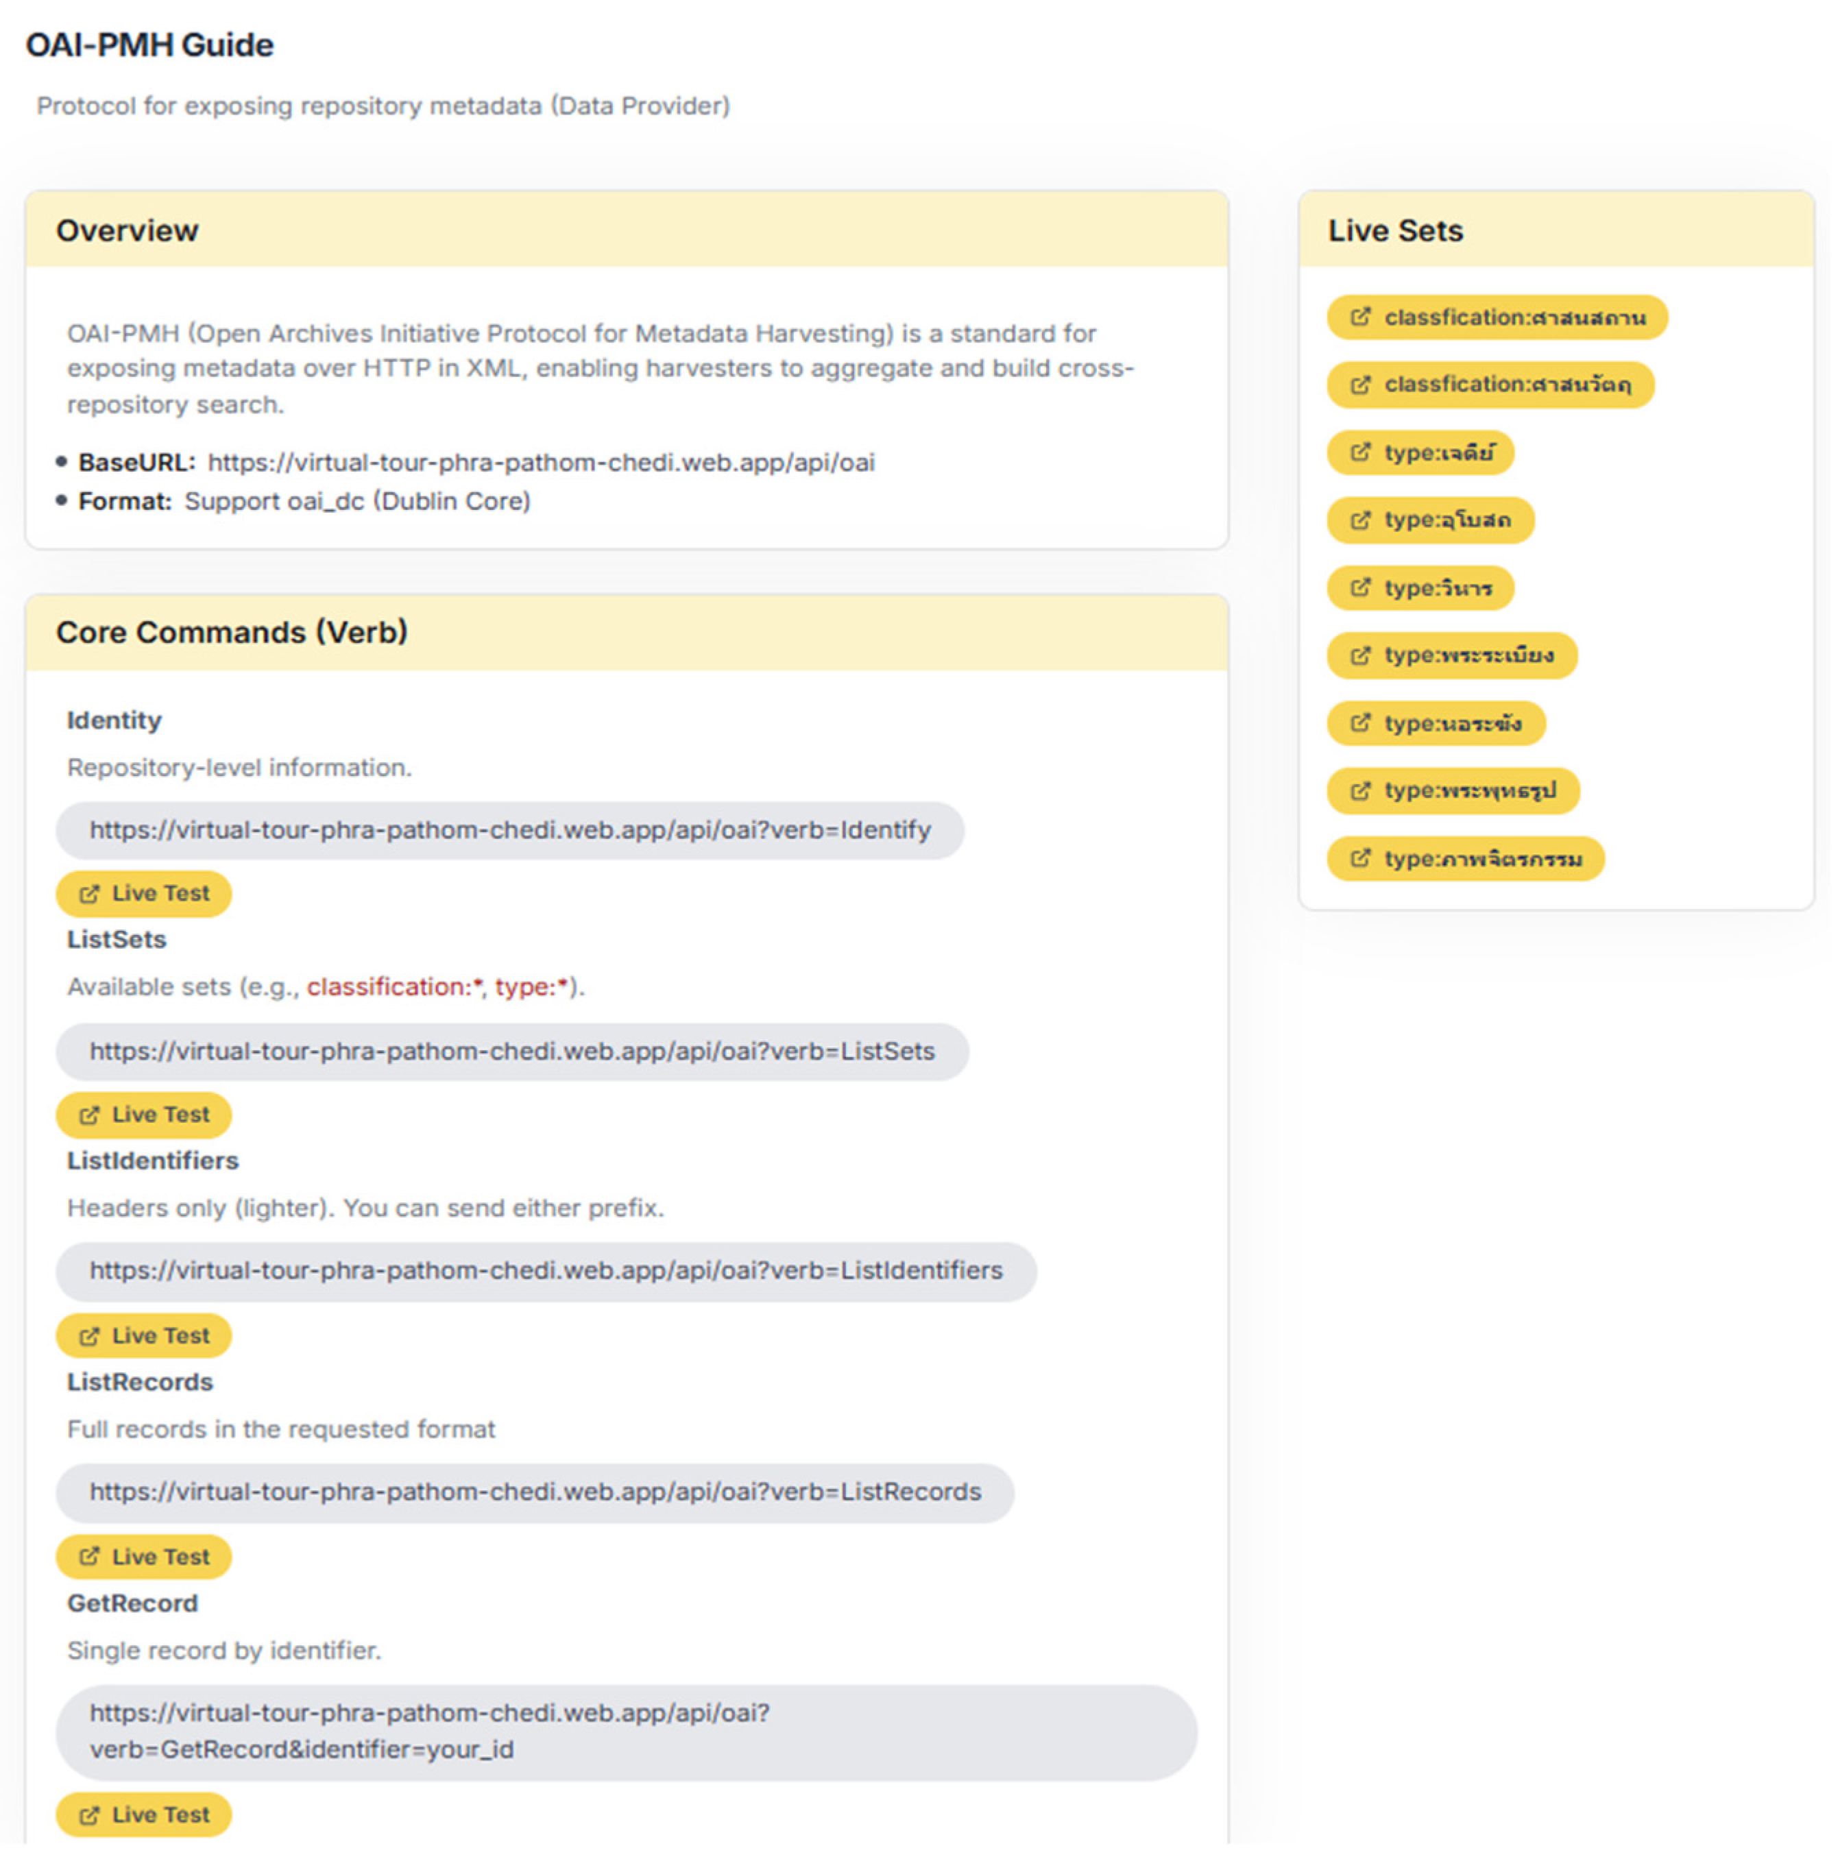1840x1870 pixels.
Task: Click the verb=ListRecords URL field
Action: [535, 1491]
